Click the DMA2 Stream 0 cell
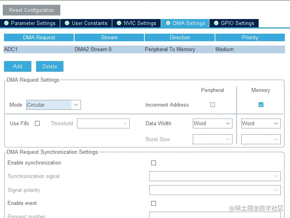Viewport: 290px width, 218px height. click(109, 49)
